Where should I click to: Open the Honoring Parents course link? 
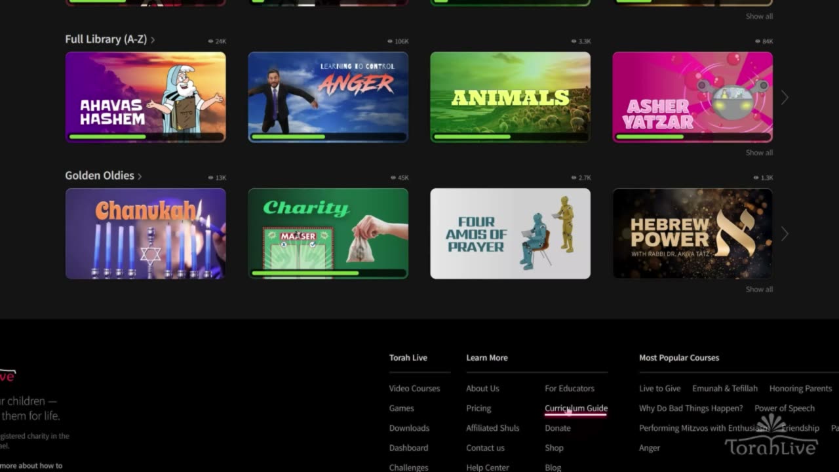point(800,388)
